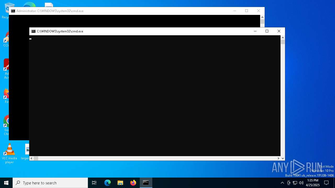Click the left arrow of horizontal scrollbar
This screenshot has height=188, width=335.
pos(31,158)
